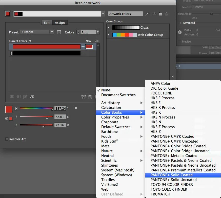Click randomly change saturation and brightness icon
221x198 pixels.
tap(90, 97)
